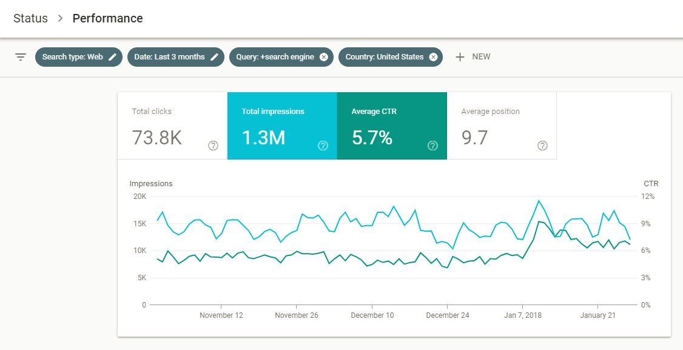
Task: Click pencil icon on Date filter
Action: click(214, 57)
